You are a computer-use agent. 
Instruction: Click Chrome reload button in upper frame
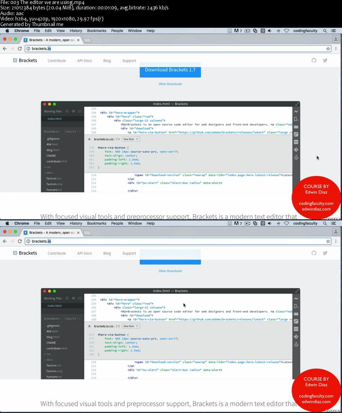coord(20,48)
